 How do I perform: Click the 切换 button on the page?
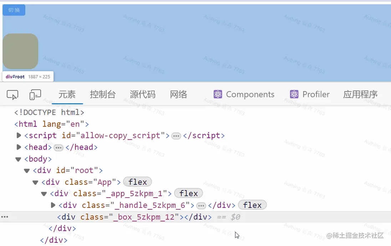point(14,10)
